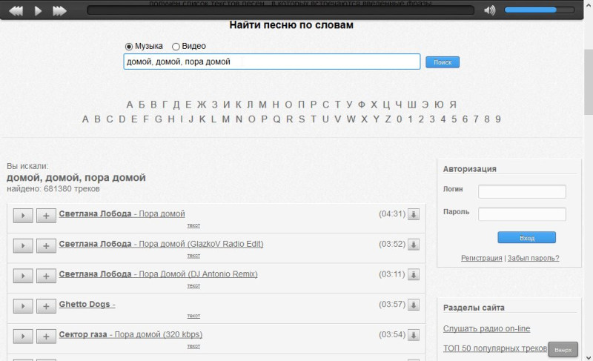This screenshot has width=593, height=361.
Task: Download the Сектор газа 320 kbps track
Action: tap(414, 335)
